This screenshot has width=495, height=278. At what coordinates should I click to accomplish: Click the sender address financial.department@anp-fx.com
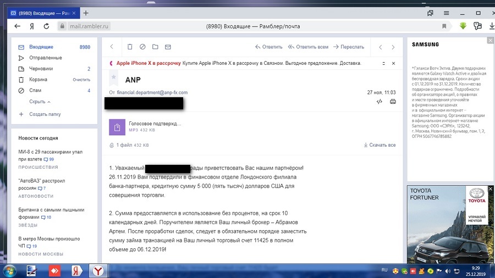click(152, 92)
